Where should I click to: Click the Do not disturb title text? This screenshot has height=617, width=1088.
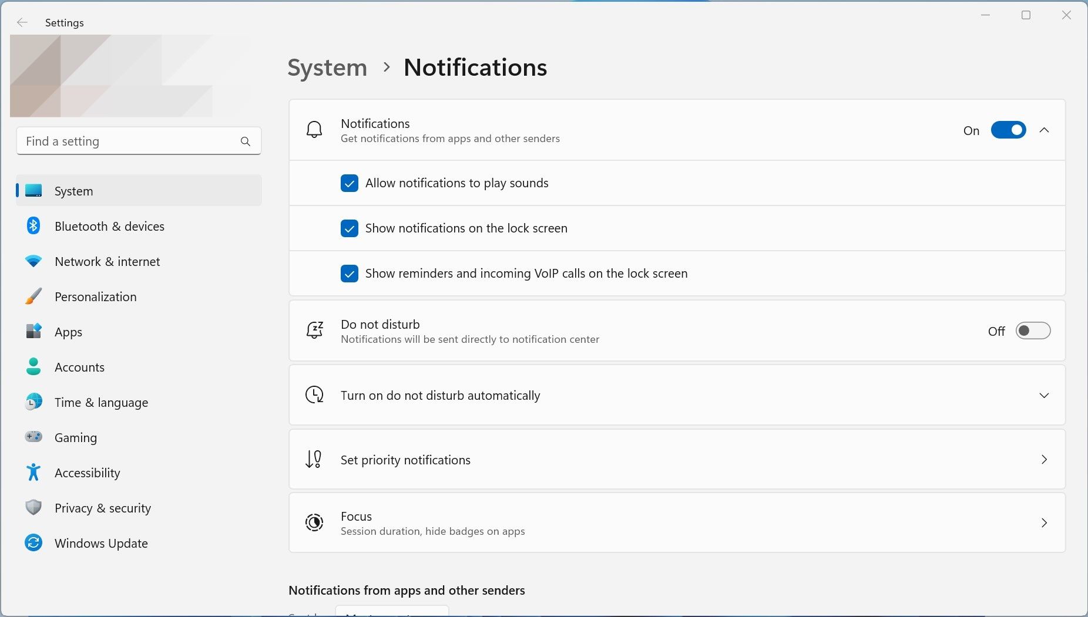380,324
